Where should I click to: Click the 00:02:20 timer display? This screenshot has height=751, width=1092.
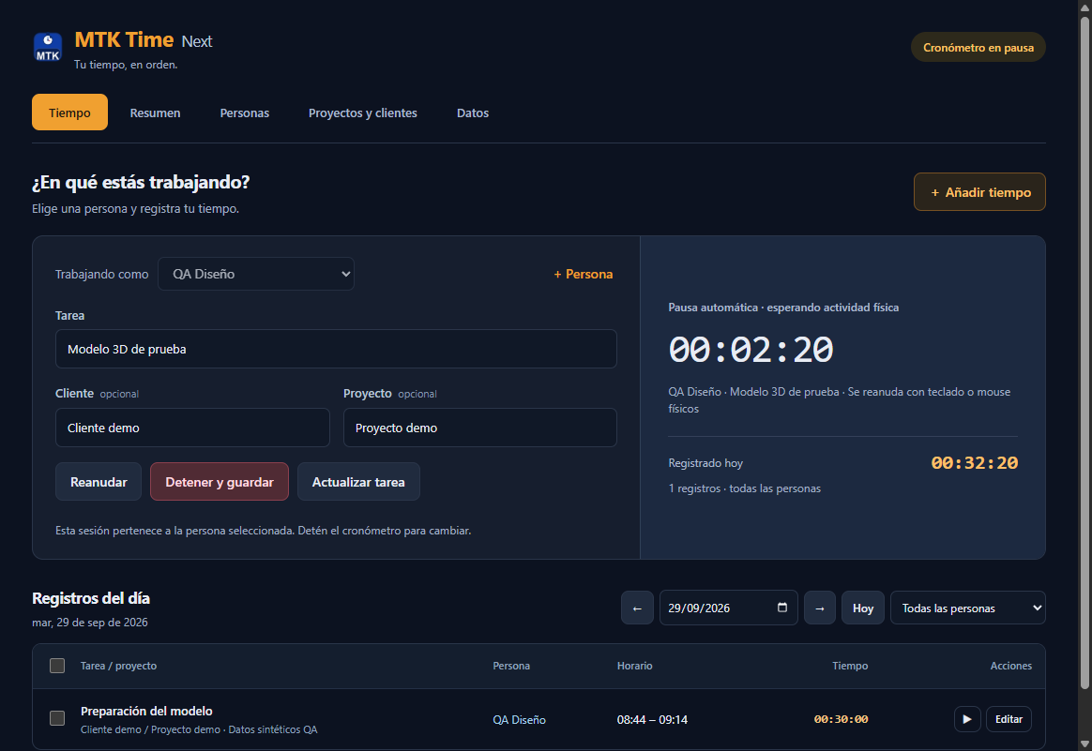751,349
